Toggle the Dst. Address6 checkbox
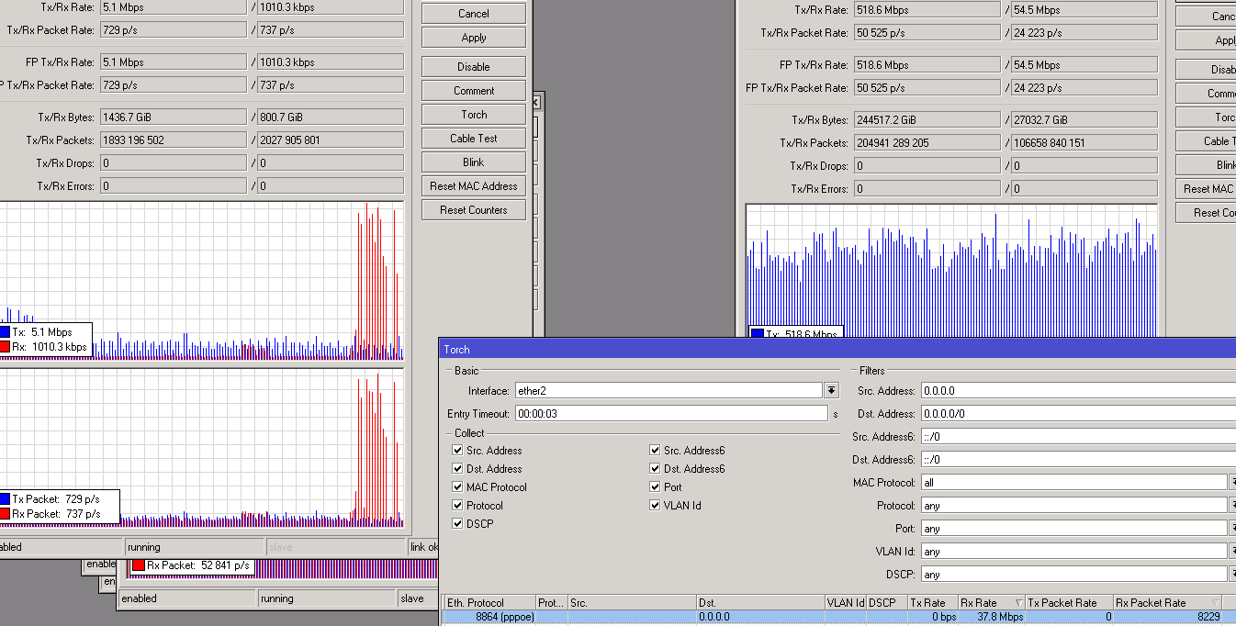The width and height of the screenshot is (1236, 626). pos(655,469)
